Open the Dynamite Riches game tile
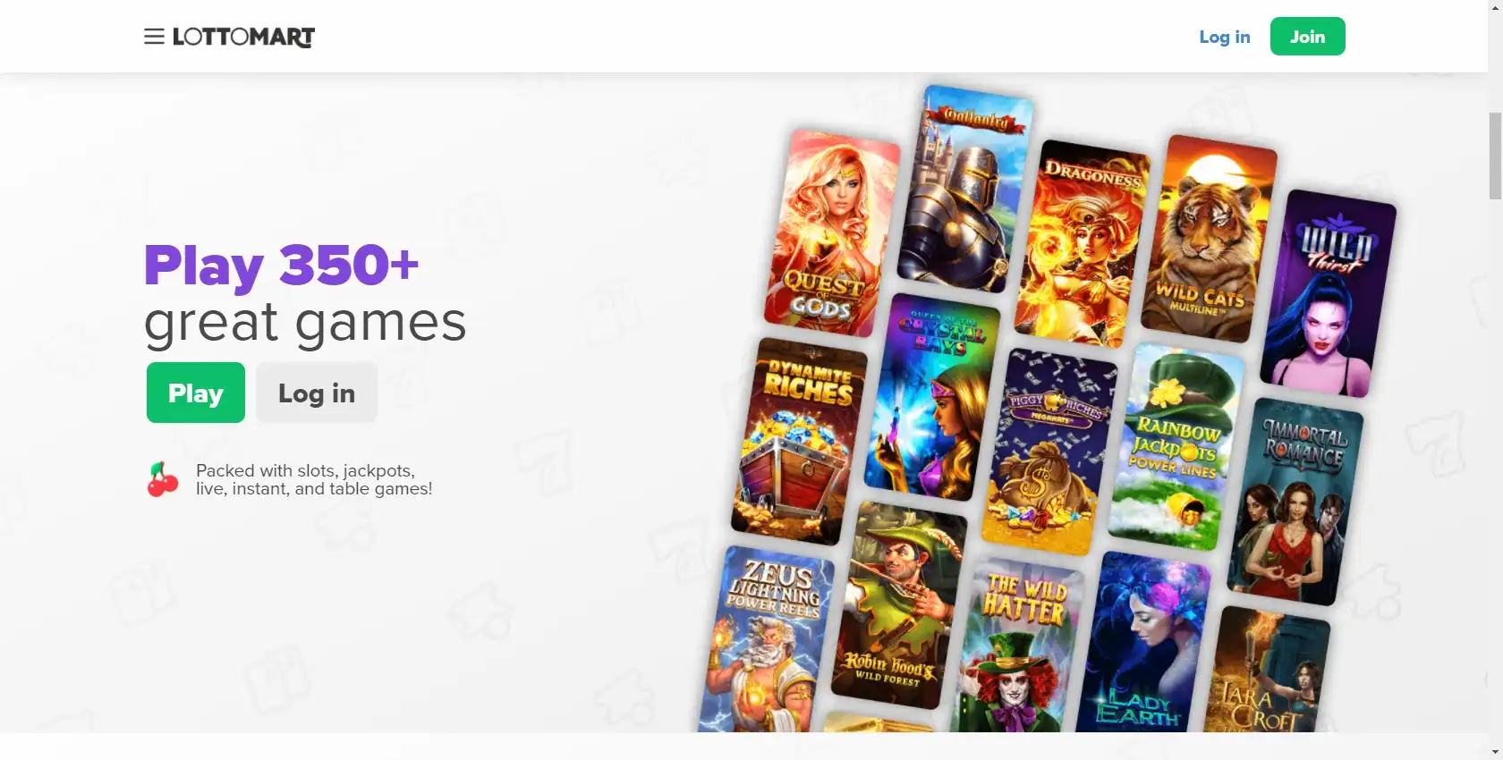The image size is (1503, 760). (x=799, y=441)
